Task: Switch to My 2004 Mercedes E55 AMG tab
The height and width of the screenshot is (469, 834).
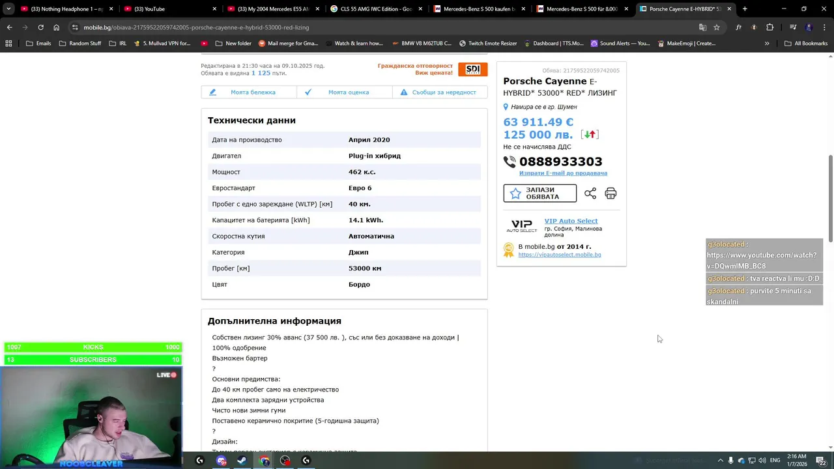Action: click(274, 9)
